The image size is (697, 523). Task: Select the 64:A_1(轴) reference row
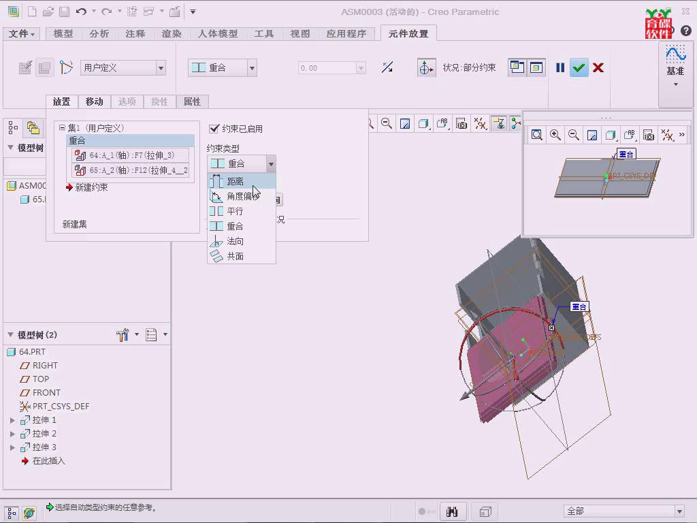pos(130,155)
